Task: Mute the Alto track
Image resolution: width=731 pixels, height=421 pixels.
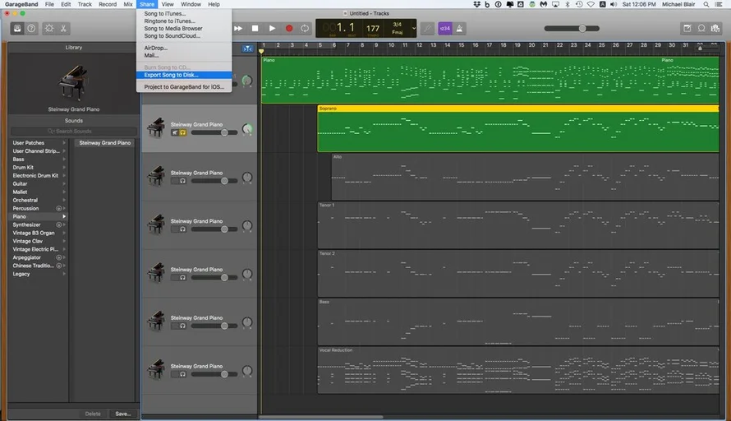Action: (x=175, y=181)
